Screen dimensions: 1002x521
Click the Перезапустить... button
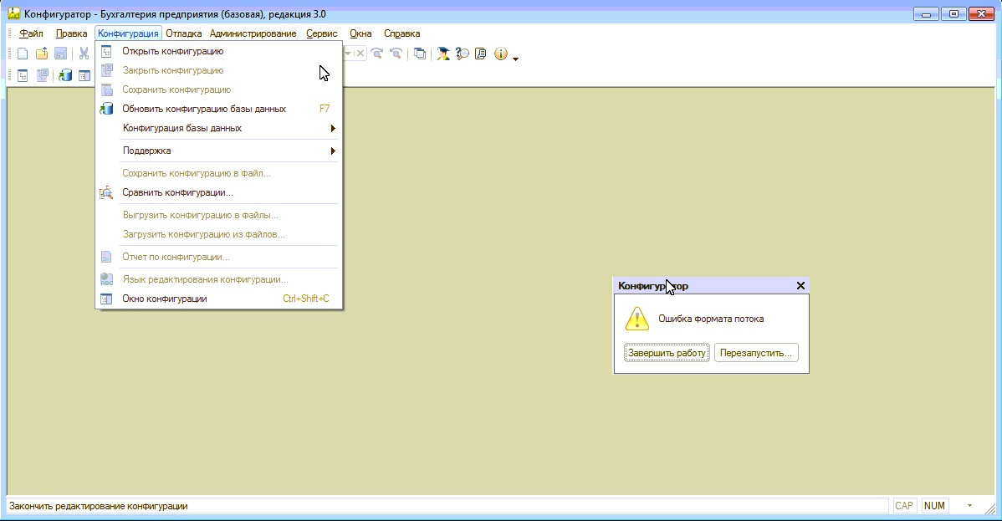point(756,353)
